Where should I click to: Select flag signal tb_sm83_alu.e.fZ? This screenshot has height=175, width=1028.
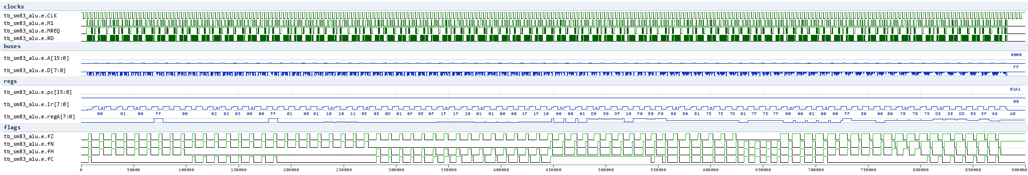coord(29,136)
